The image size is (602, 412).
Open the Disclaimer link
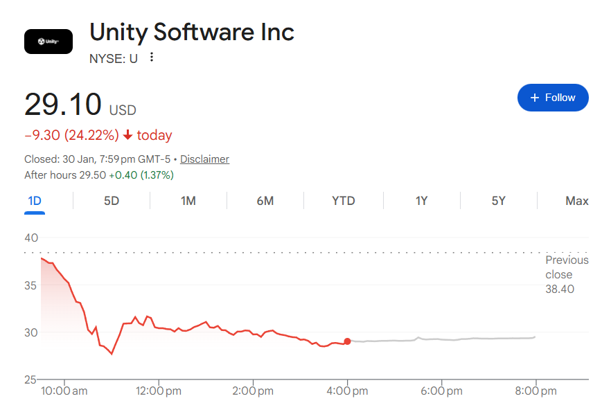point(204,159)
